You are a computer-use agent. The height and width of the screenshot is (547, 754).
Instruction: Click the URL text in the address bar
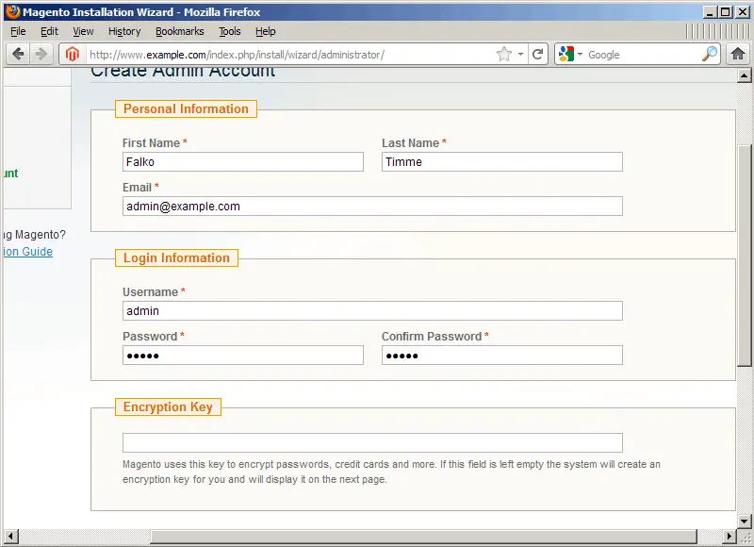click(x=238, y=55)
